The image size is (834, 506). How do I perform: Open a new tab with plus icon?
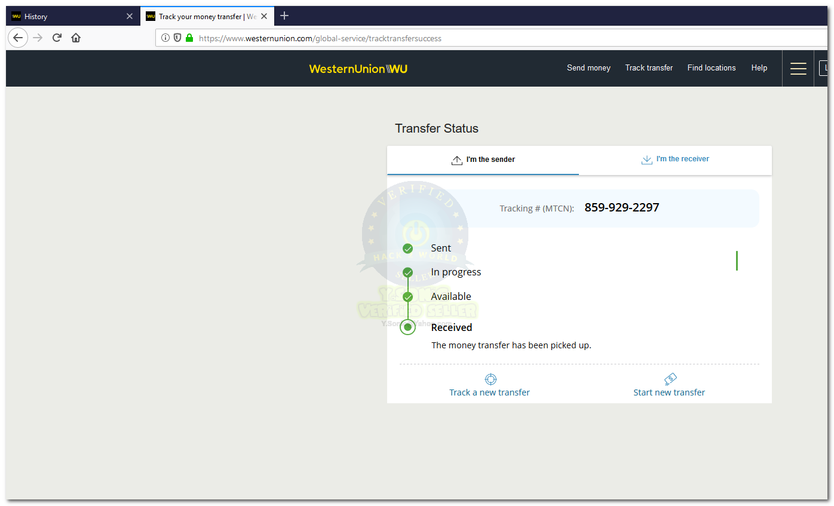point(284,16)
